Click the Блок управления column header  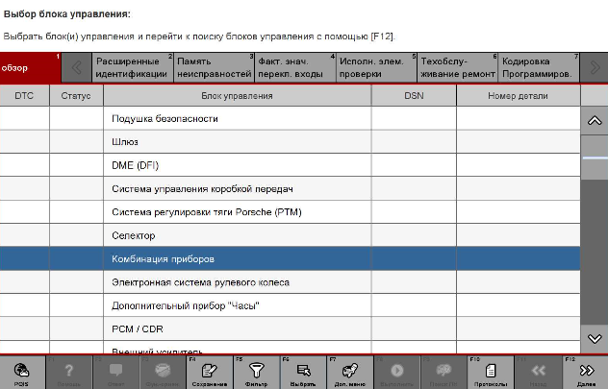(237, 96)
